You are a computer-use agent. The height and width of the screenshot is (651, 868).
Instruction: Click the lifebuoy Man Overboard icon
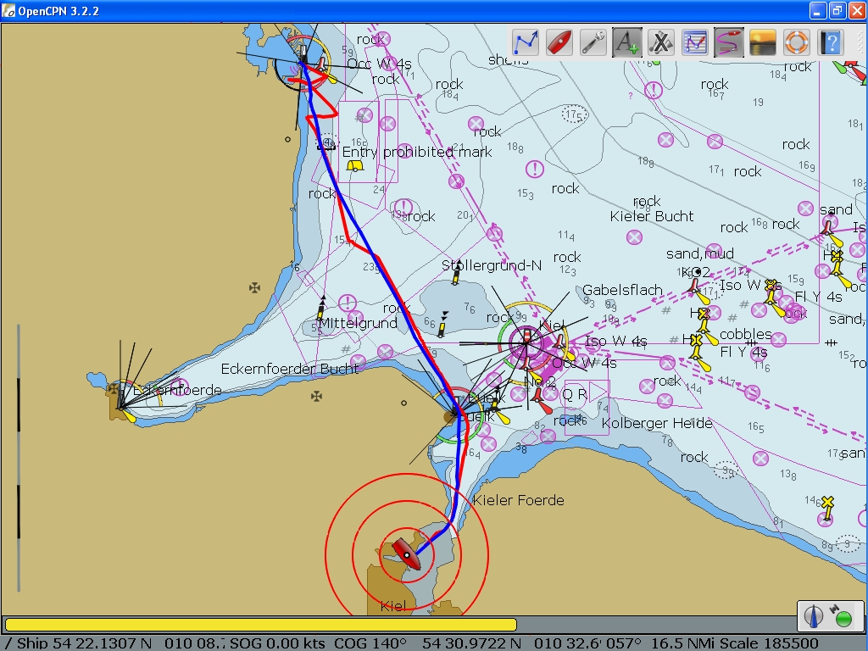coord(797,42)
